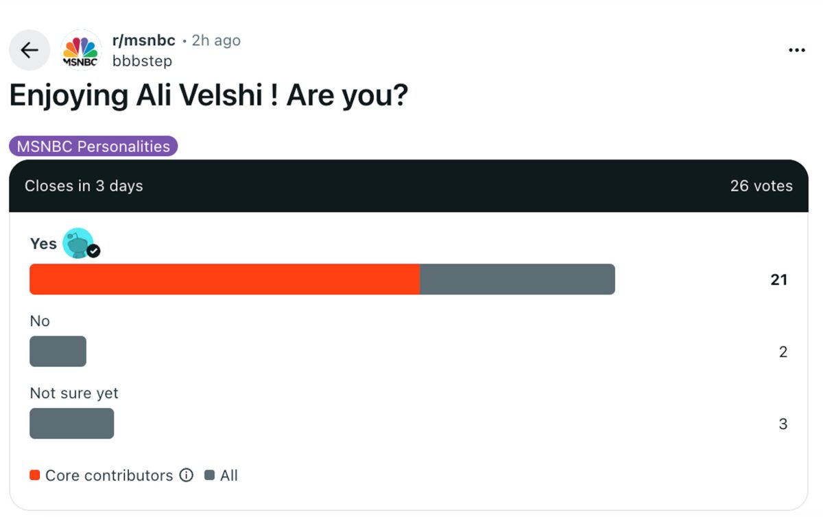
Task: Click the gray section of the Yes bar
Action: [517, 279]
